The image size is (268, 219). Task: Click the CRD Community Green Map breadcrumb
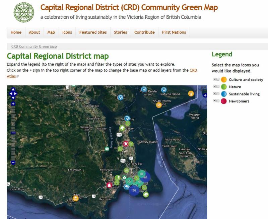click(x=34, y=47)
